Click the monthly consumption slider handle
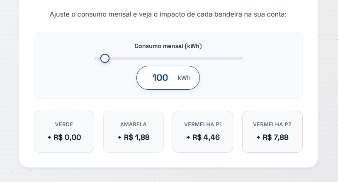The height and width of the screenshot is (182, 338). [105, 58]
